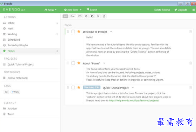Check the About "Focus" checkbox
This screenshot has width=196, height=132.
[x=73, y=63]
